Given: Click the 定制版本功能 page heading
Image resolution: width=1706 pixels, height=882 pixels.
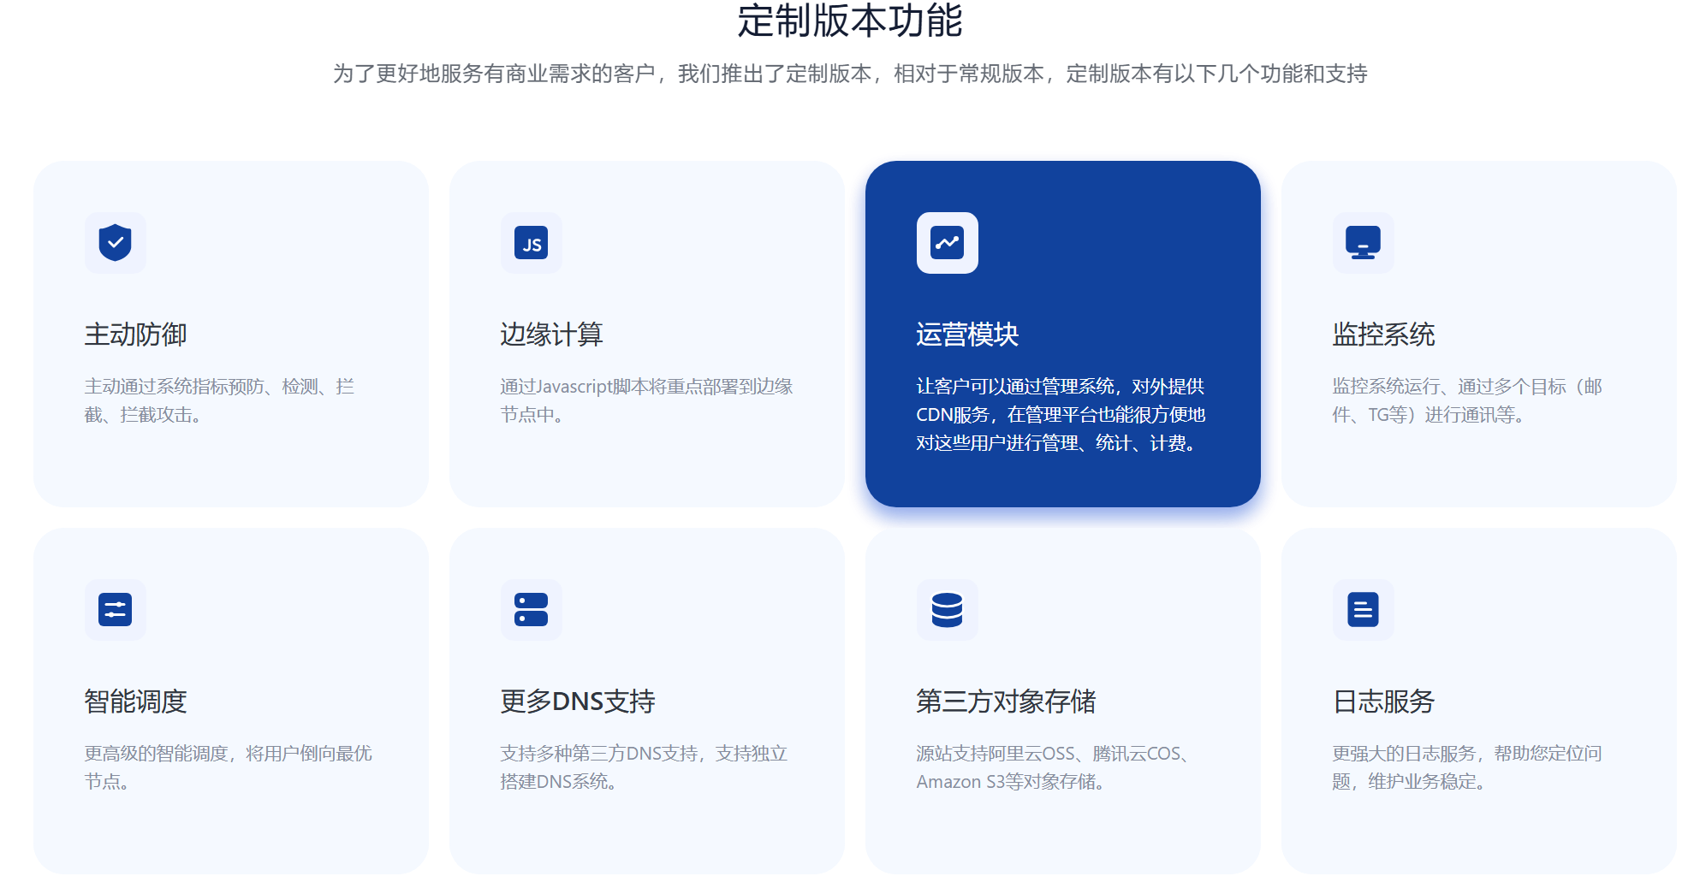Looking at the screenshot, I should [x=850, y=21].
